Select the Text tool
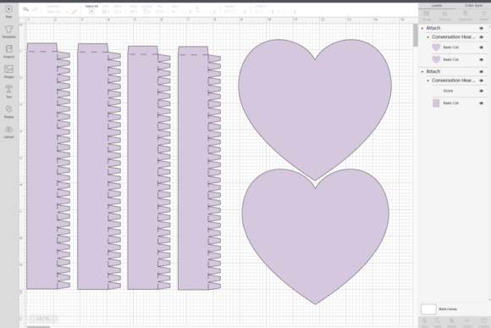 8,89
